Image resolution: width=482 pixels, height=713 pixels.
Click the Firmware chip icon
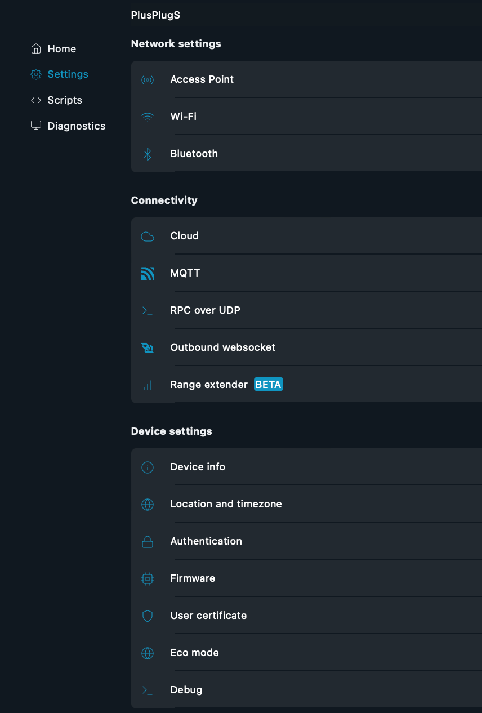[x=148, y=579]
